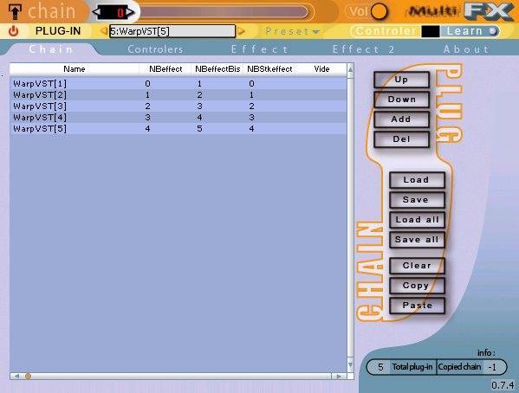Delete the plug-in with the Del button
This screenshot has width=519, height=393.
pos(401,139)
